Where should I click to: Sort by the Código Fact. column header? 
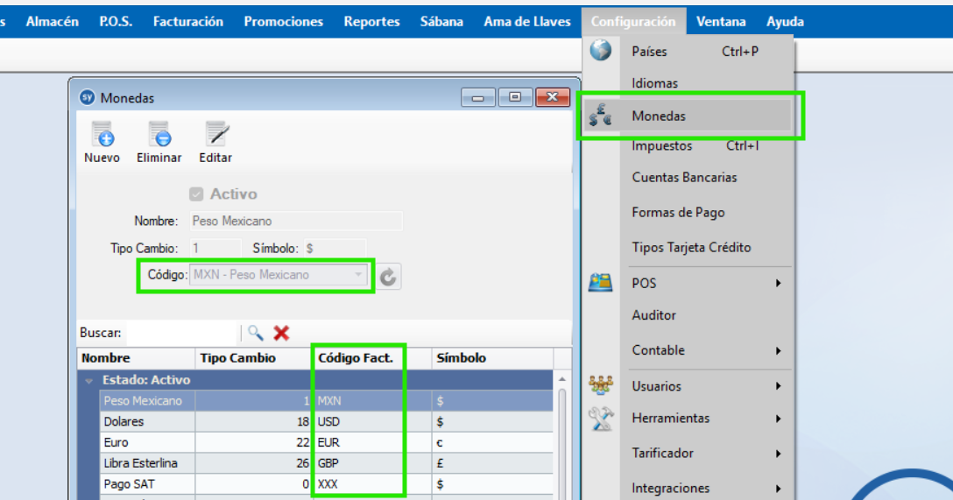pos(372,358)
